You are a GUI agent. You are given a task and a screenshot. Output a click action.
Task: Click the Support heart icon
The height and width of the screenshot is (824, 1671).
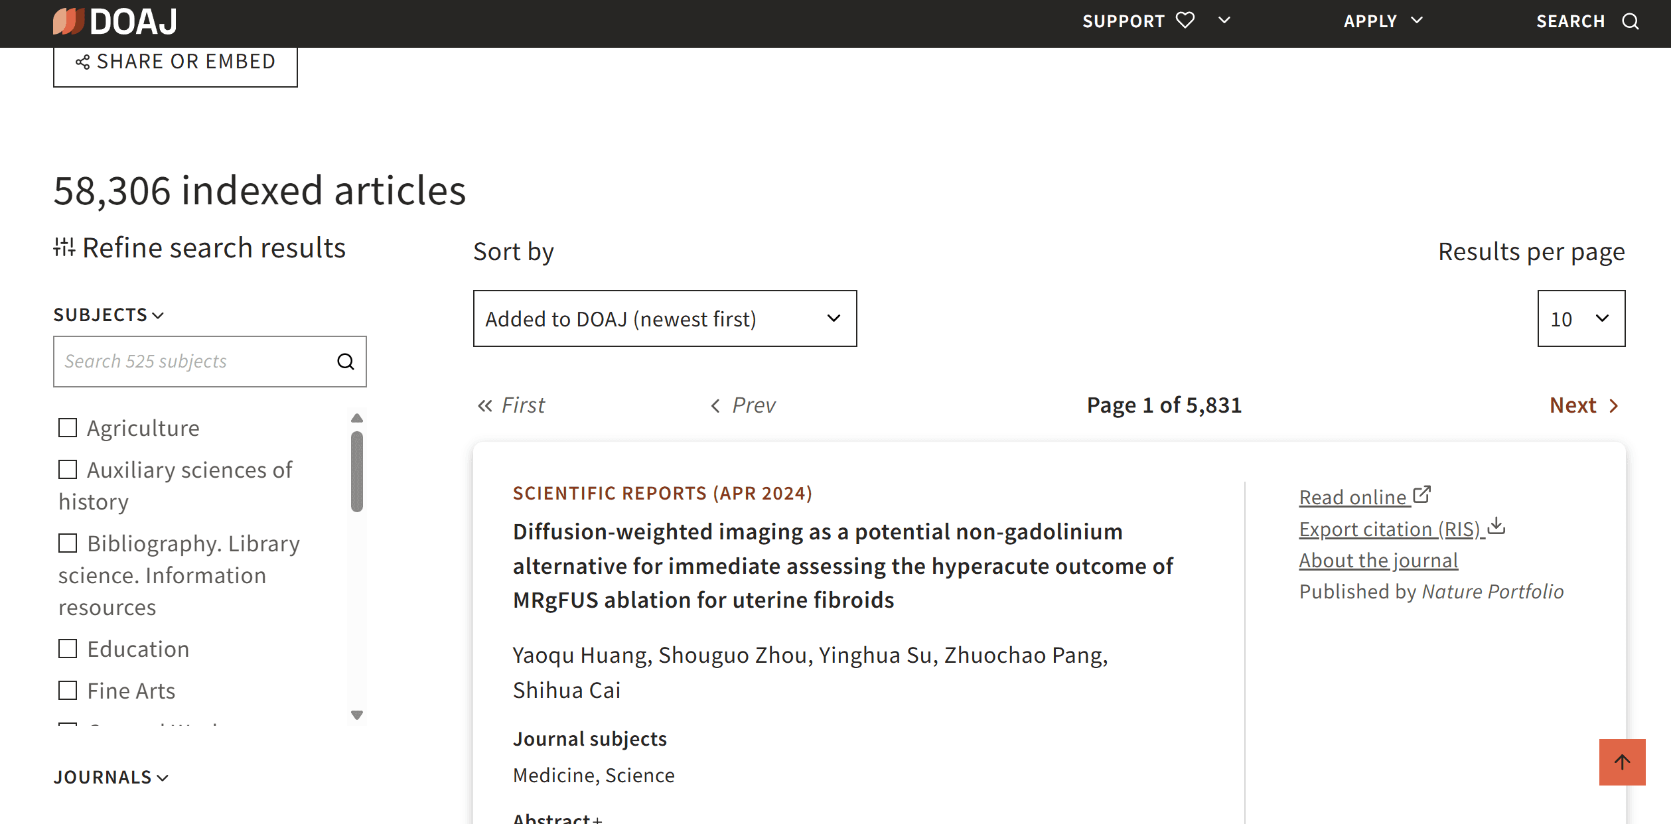(1185, 21)
